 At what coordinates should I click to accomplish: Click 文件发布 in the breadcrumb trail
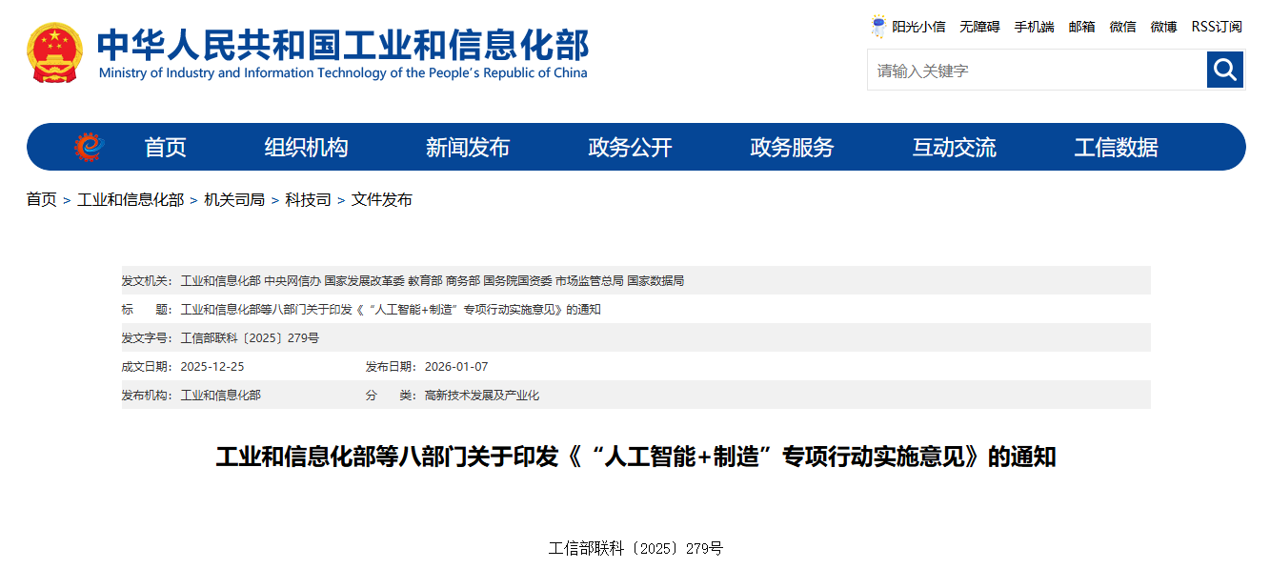pos(383,200)
